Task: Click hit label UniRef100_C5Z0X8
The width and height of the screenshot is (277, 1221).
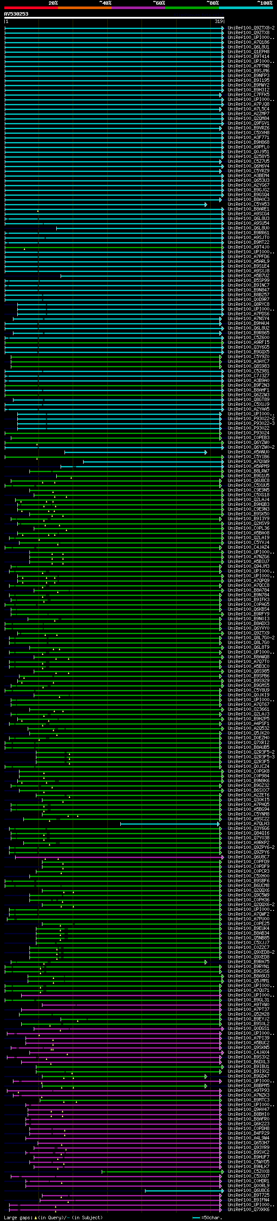Action: point(248,1171)
